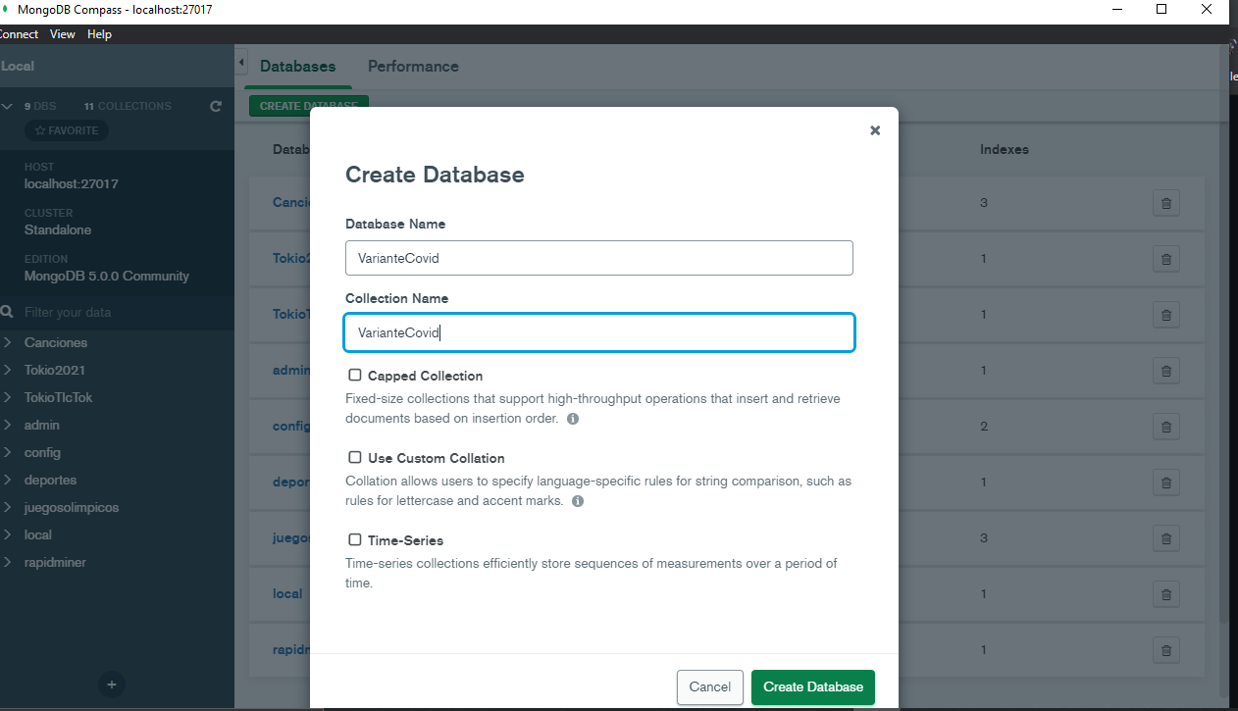This screenshot has height=711, width=1238.
Task: Click the trash icon in the last database row
Action: tap(1165, 649)
